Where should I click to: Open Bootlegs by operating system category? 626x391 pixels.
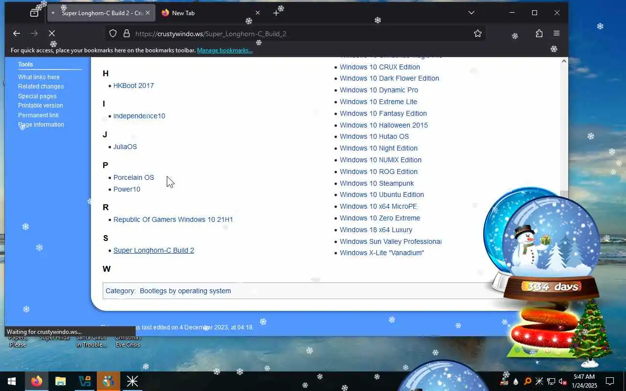[x=185, y=291]
